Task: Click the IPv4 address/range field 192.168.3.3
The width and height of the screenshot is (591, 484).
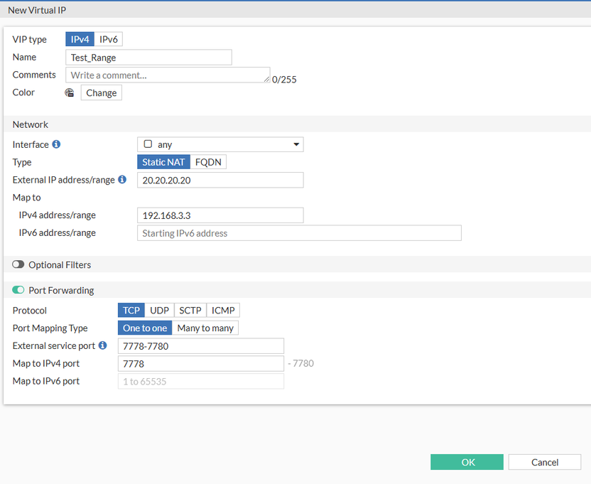Action: (x=220, y=215)
